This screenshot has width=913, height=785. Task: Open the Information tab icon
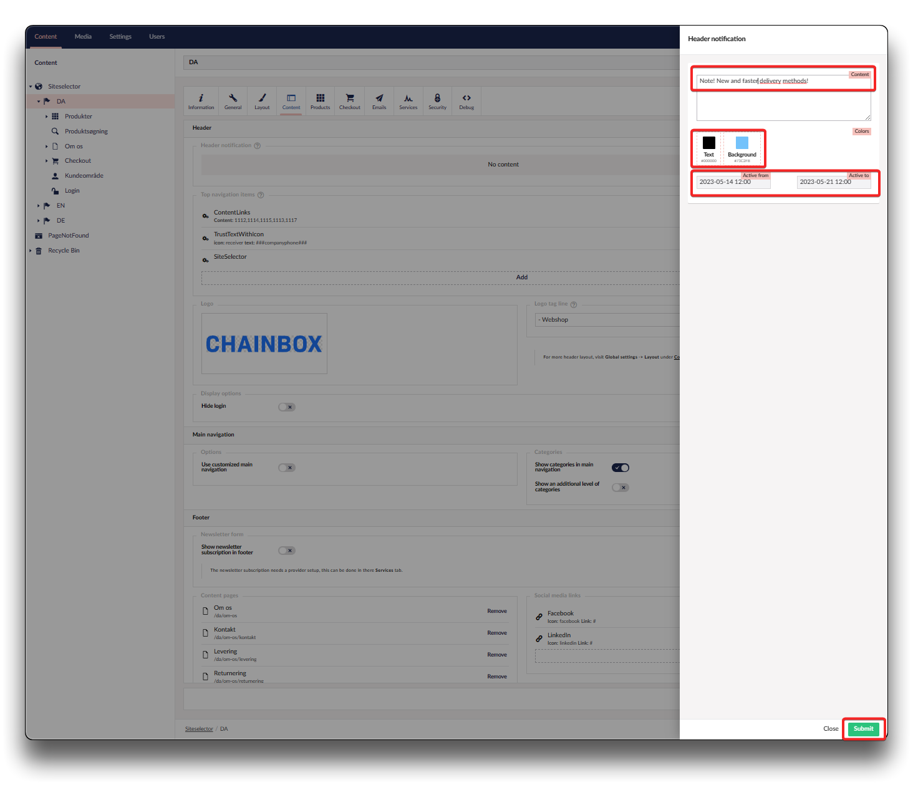pos(201,99)
